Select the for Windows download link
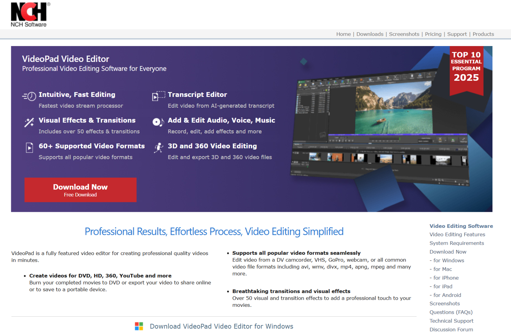The image size is (511, 334). tap(449, 260)
